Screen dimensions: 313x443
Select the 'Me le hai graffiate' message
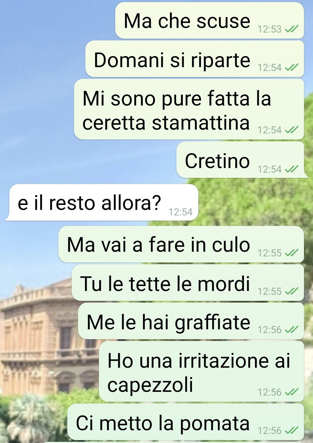pos(191,321)
